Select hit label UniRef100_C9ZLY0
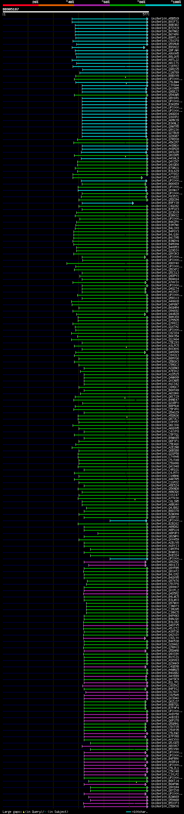 point(165,638)
